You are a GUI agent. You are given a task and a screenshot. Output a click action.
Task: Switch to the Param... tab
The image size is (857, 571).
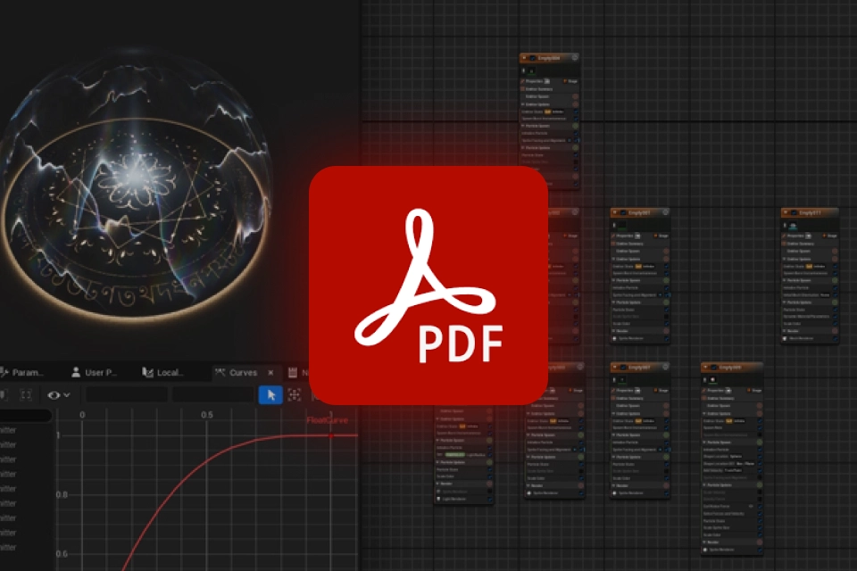click(21, 373)
